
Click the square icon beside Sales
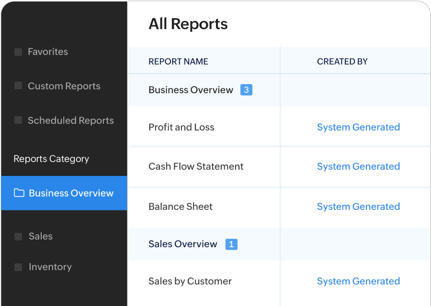(x=18, y=236)
